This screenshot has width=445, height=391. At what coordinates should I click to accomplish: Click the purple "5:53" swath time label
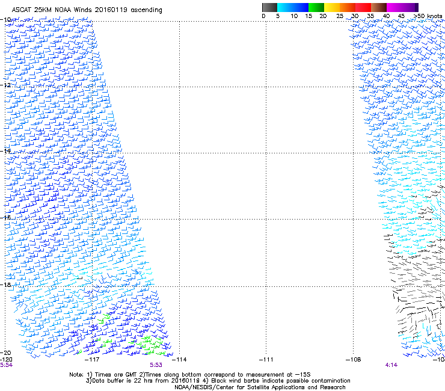pos(156,365)
